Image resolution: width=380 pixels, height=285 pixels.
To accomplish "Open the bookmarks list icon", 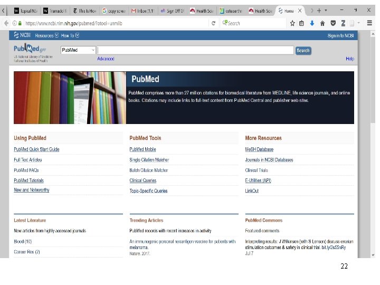I will (x=301, y=23).
